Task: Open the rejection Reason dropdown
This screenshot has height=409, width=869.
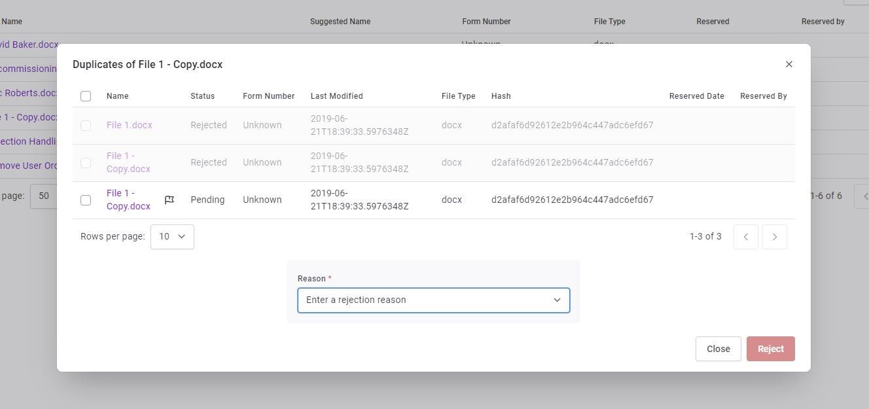Action: [425, 300]
